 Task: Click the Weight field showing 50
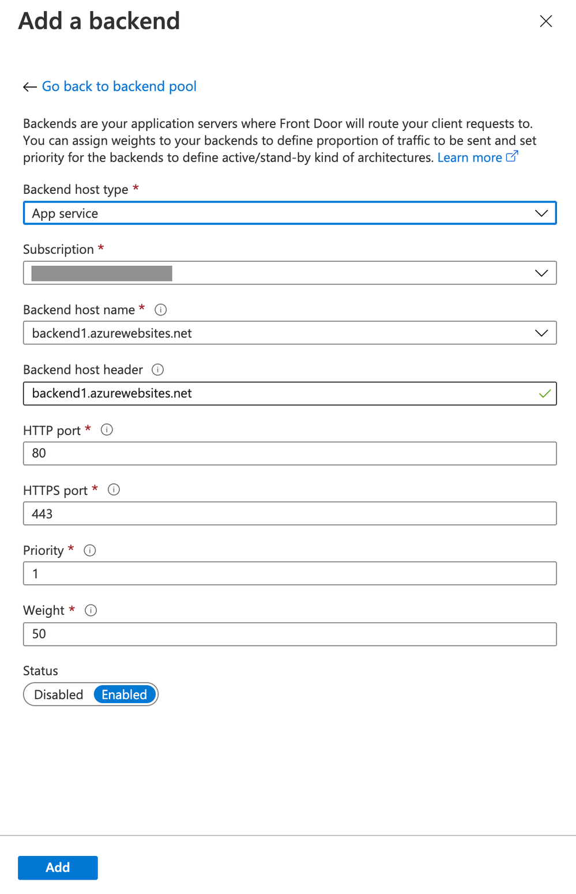point(290,634)
